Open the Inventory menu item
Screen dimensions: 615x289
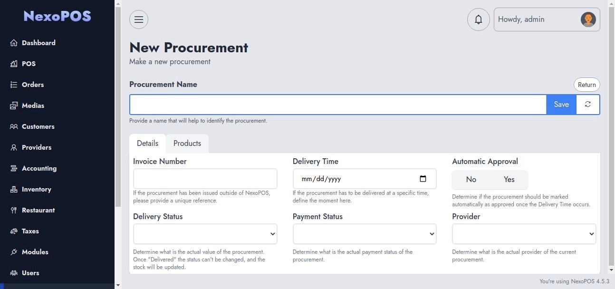coord(57,189)
